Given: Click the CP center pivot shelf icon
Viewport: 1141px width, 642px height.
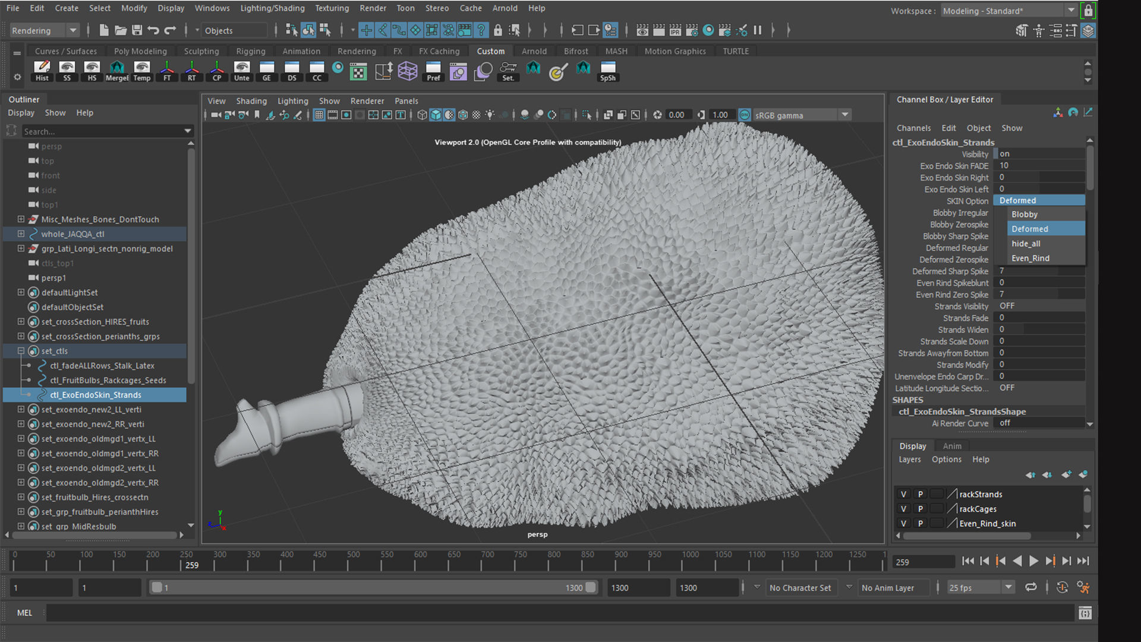Looking at the screenshot, I should coord(217,71).
